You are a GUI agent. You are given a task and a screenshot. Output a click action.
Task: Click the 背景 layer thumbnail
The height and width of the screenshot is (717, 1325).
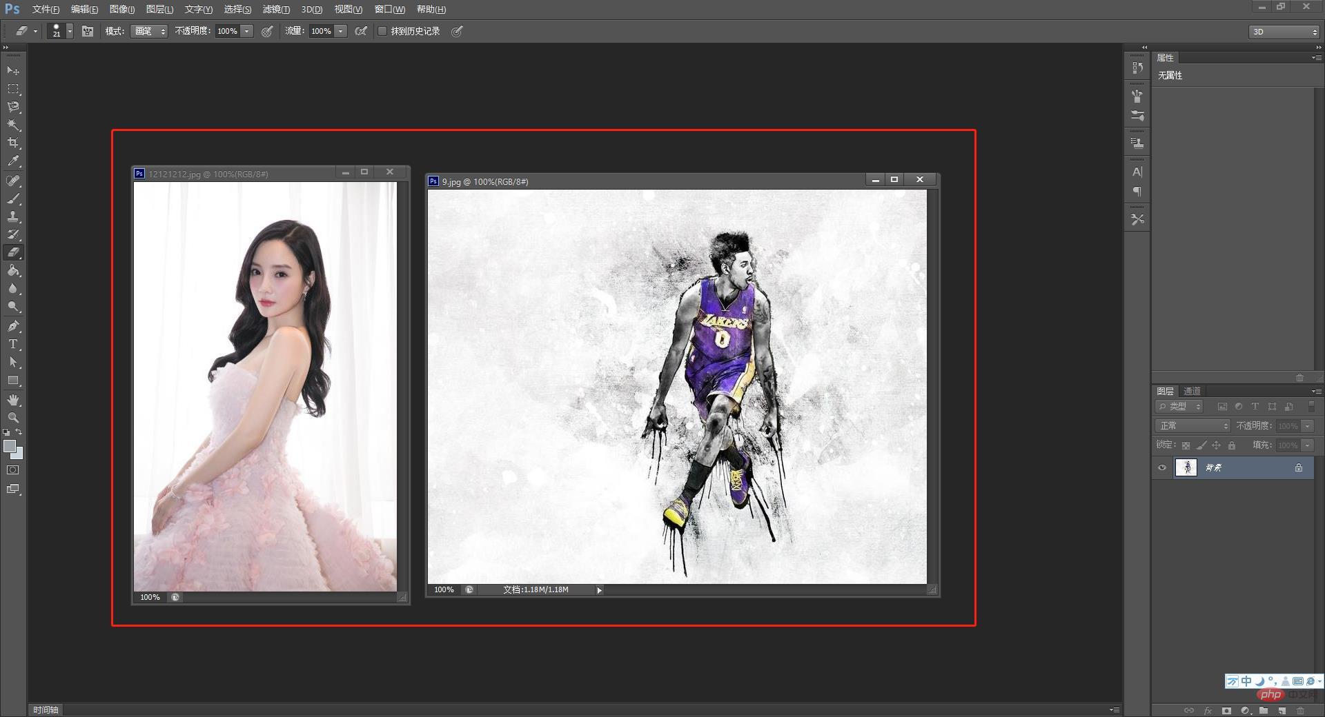click(1186, 467)
